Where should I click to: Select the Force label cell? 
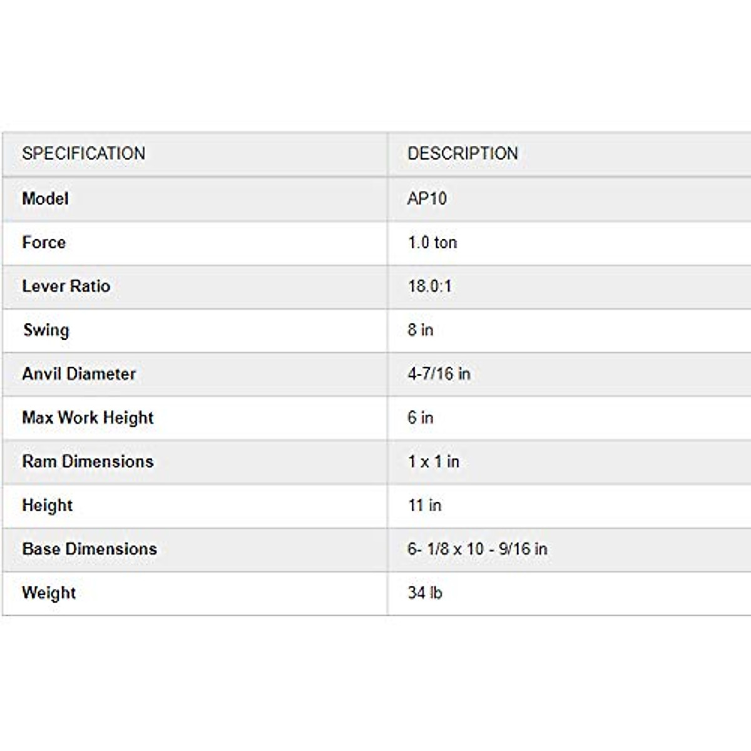pos(44,242)
